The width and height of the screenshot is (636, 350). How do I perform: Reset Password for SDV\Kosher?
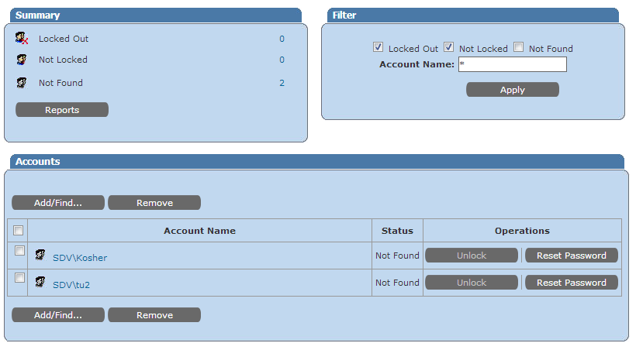pos(572,256)
